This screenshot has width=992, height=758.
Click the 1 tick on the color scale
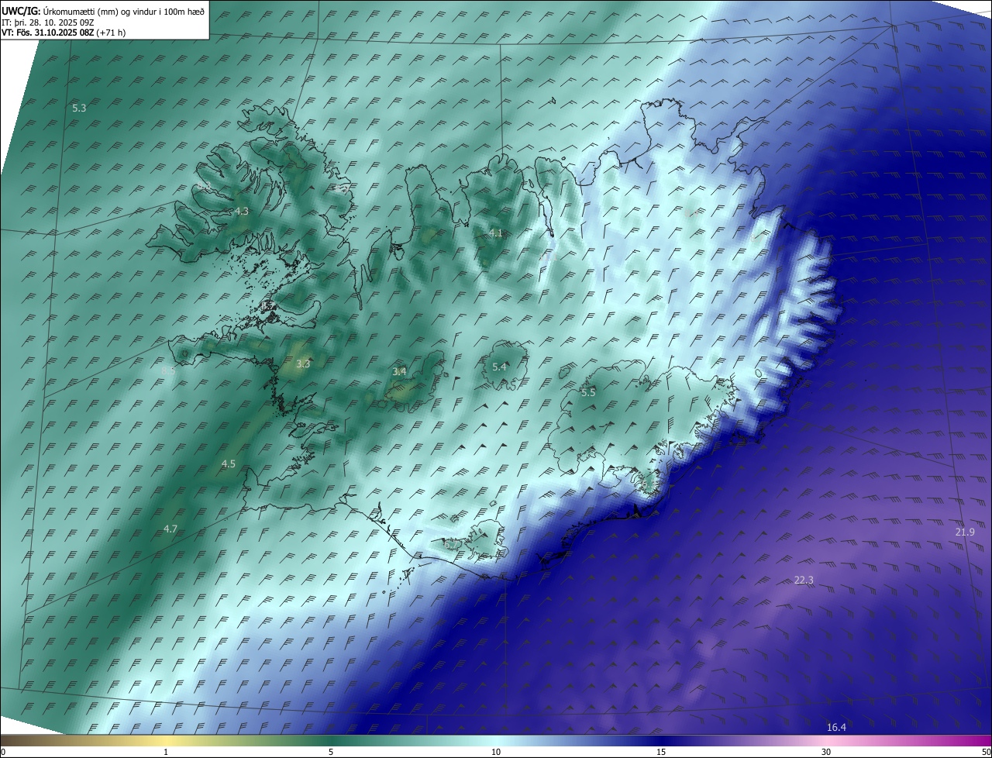point(166,752)
